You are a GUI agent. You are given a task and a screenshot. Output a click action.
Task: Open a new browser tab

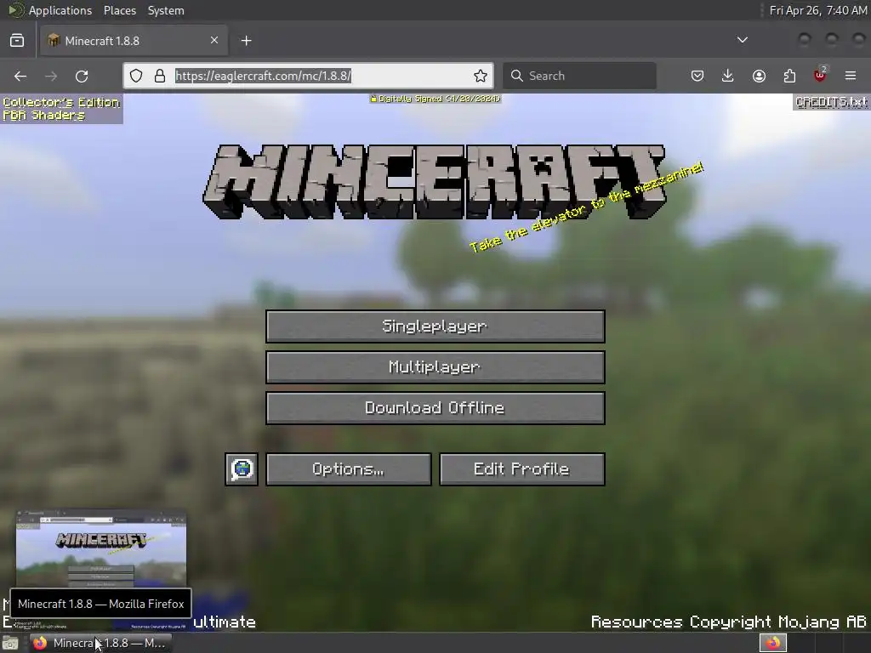tap(246, 41)
